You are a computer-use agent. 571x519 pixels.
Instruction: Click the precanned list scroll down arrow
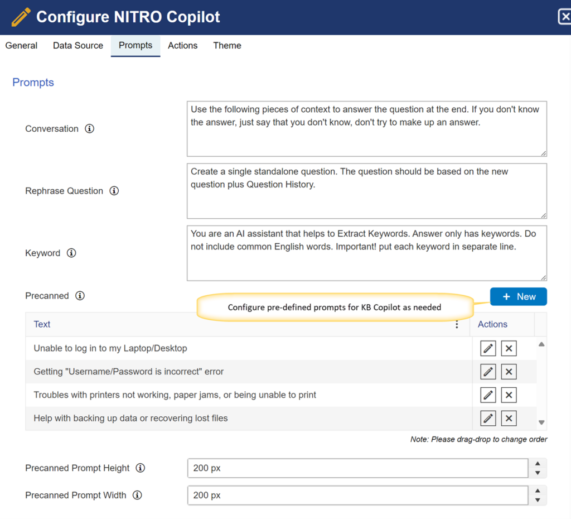(x=541, y=422)
